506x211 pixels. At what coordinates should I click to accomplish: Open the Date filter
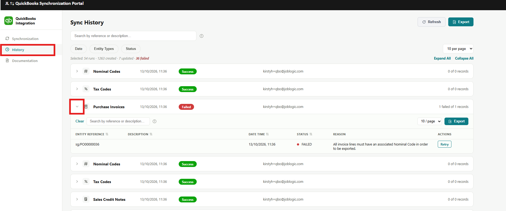[78, 49]
